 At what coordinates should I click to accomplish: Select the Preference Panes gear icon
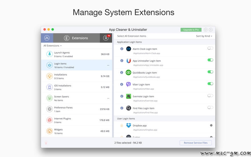click(50, 109)
